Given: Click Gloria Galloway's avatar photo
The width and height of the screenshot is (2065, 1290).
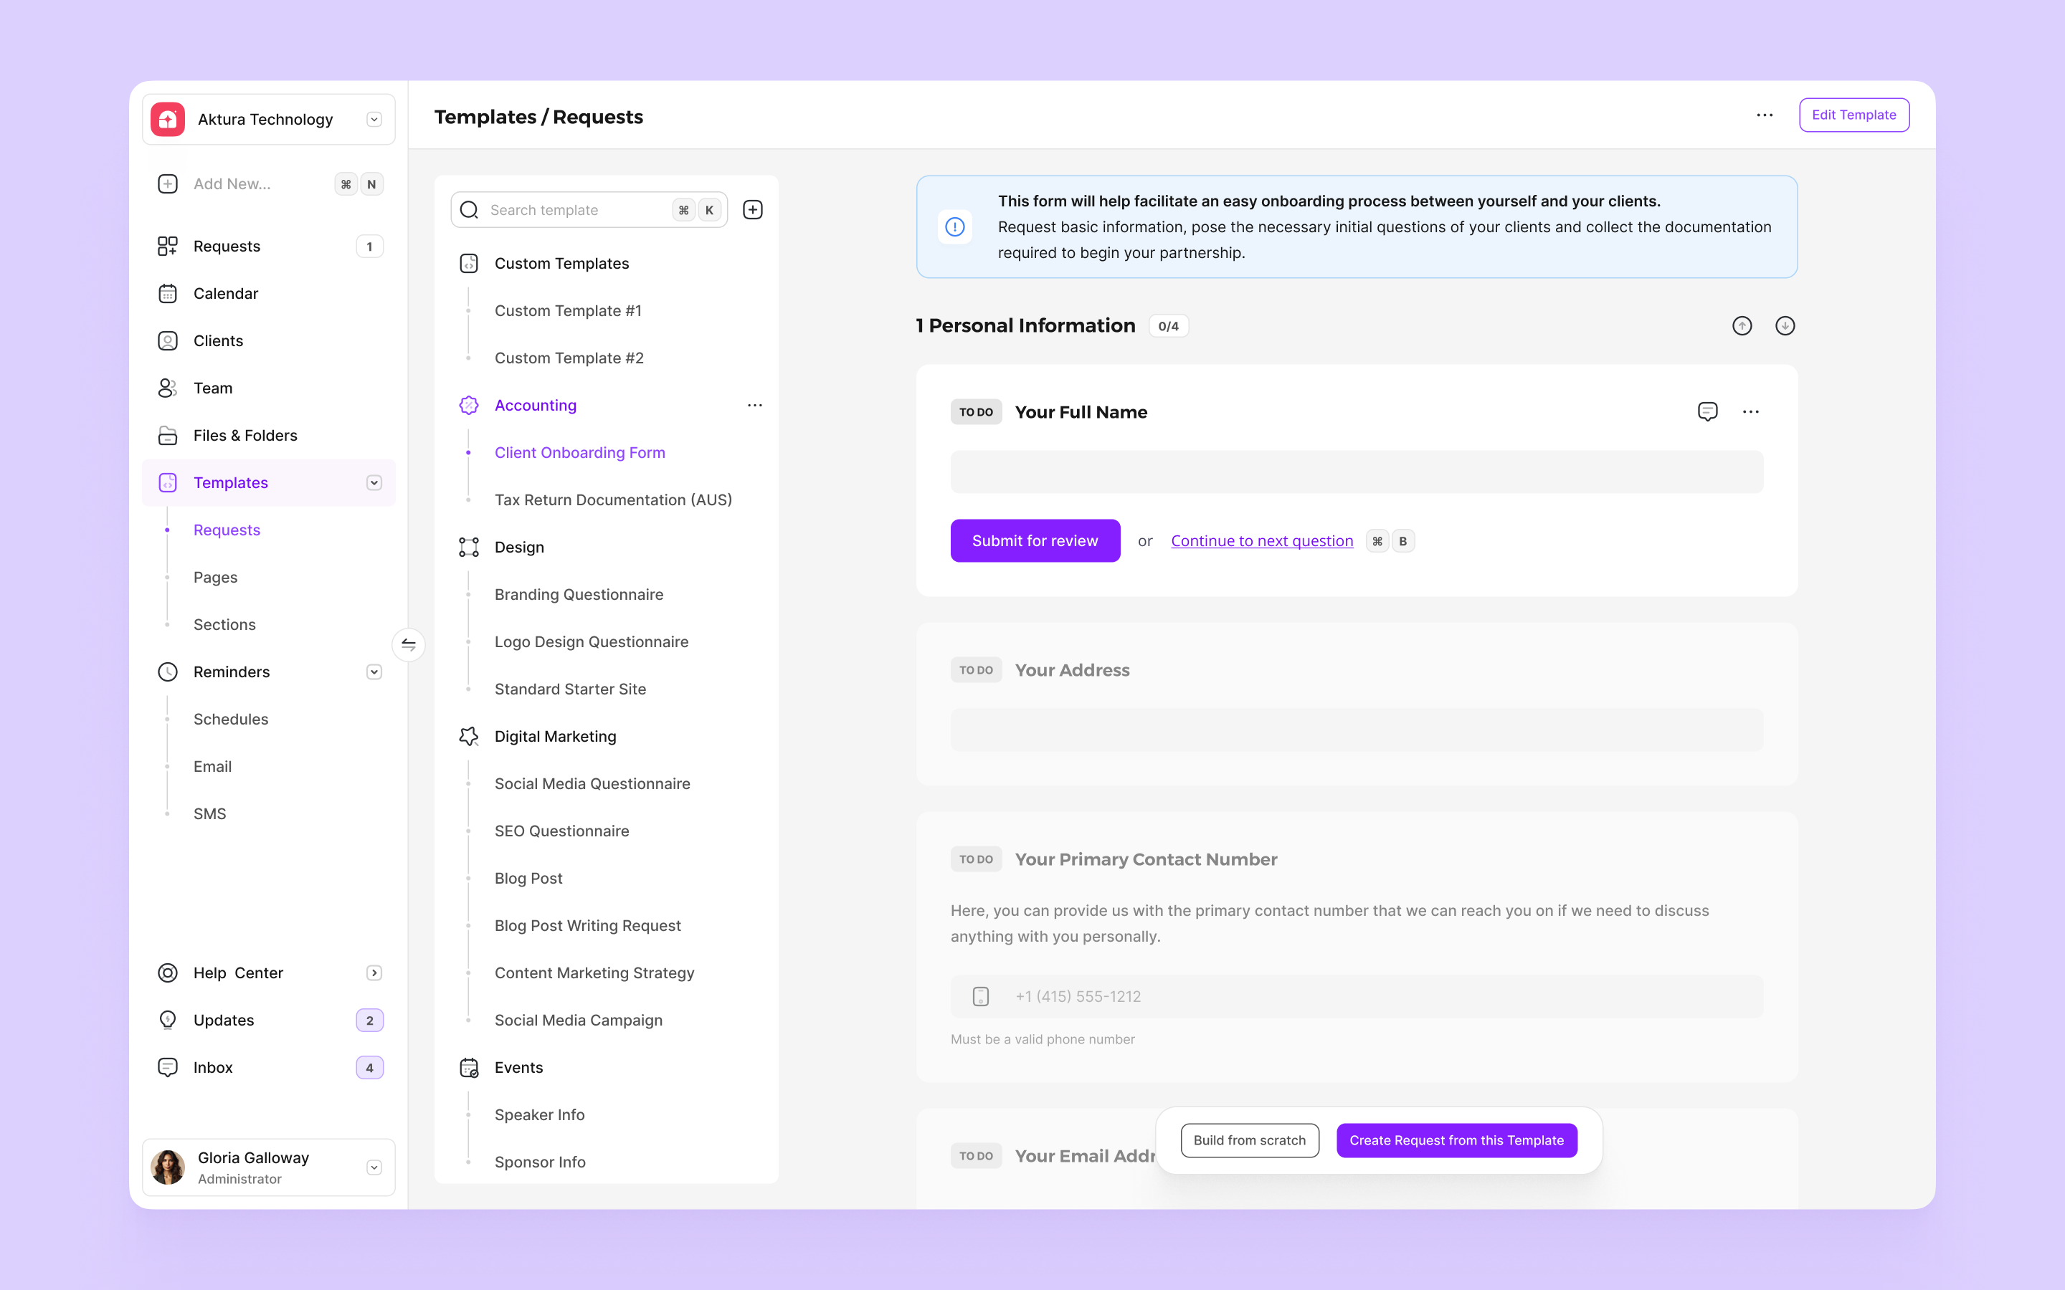Looking at the screenshot, I should coord(168,1168).
